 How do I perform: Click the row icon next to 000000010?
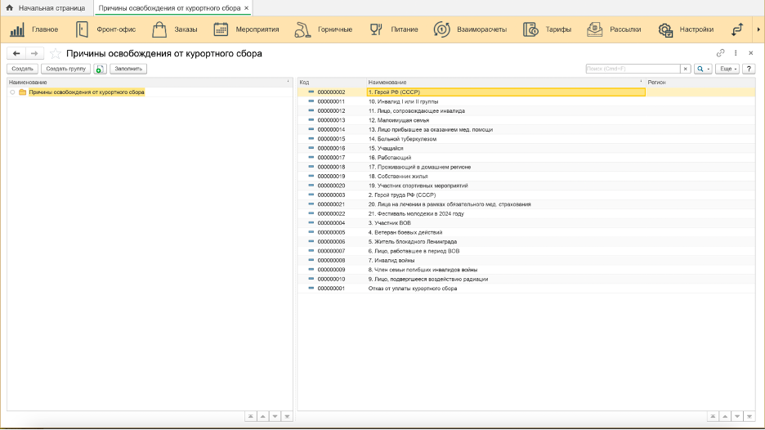point(311,279)
